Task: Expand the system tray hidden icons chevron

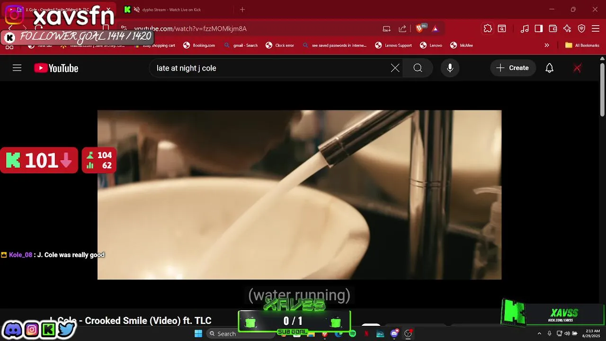Action: [x=539, y=333]
